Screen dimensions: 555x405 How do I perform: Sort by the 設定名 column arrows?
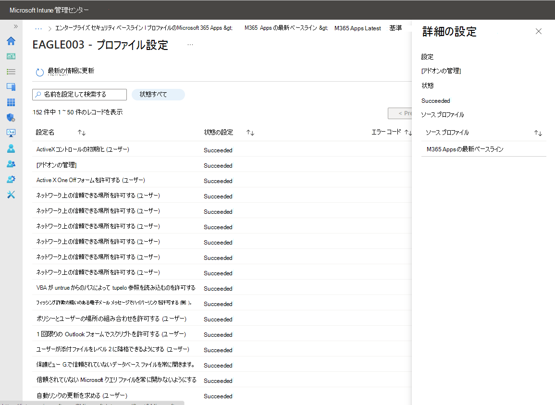(x=82, y=133)
